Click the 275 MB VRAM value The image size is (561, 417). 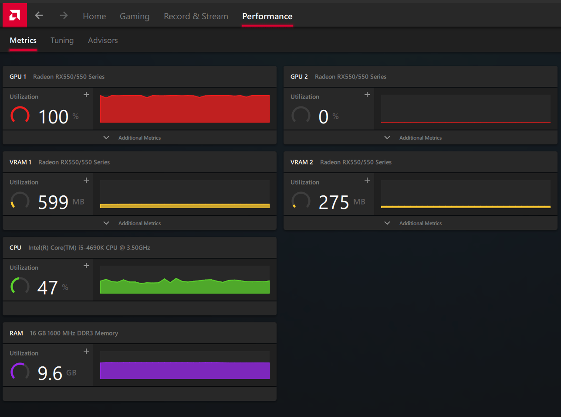(342, 202)
